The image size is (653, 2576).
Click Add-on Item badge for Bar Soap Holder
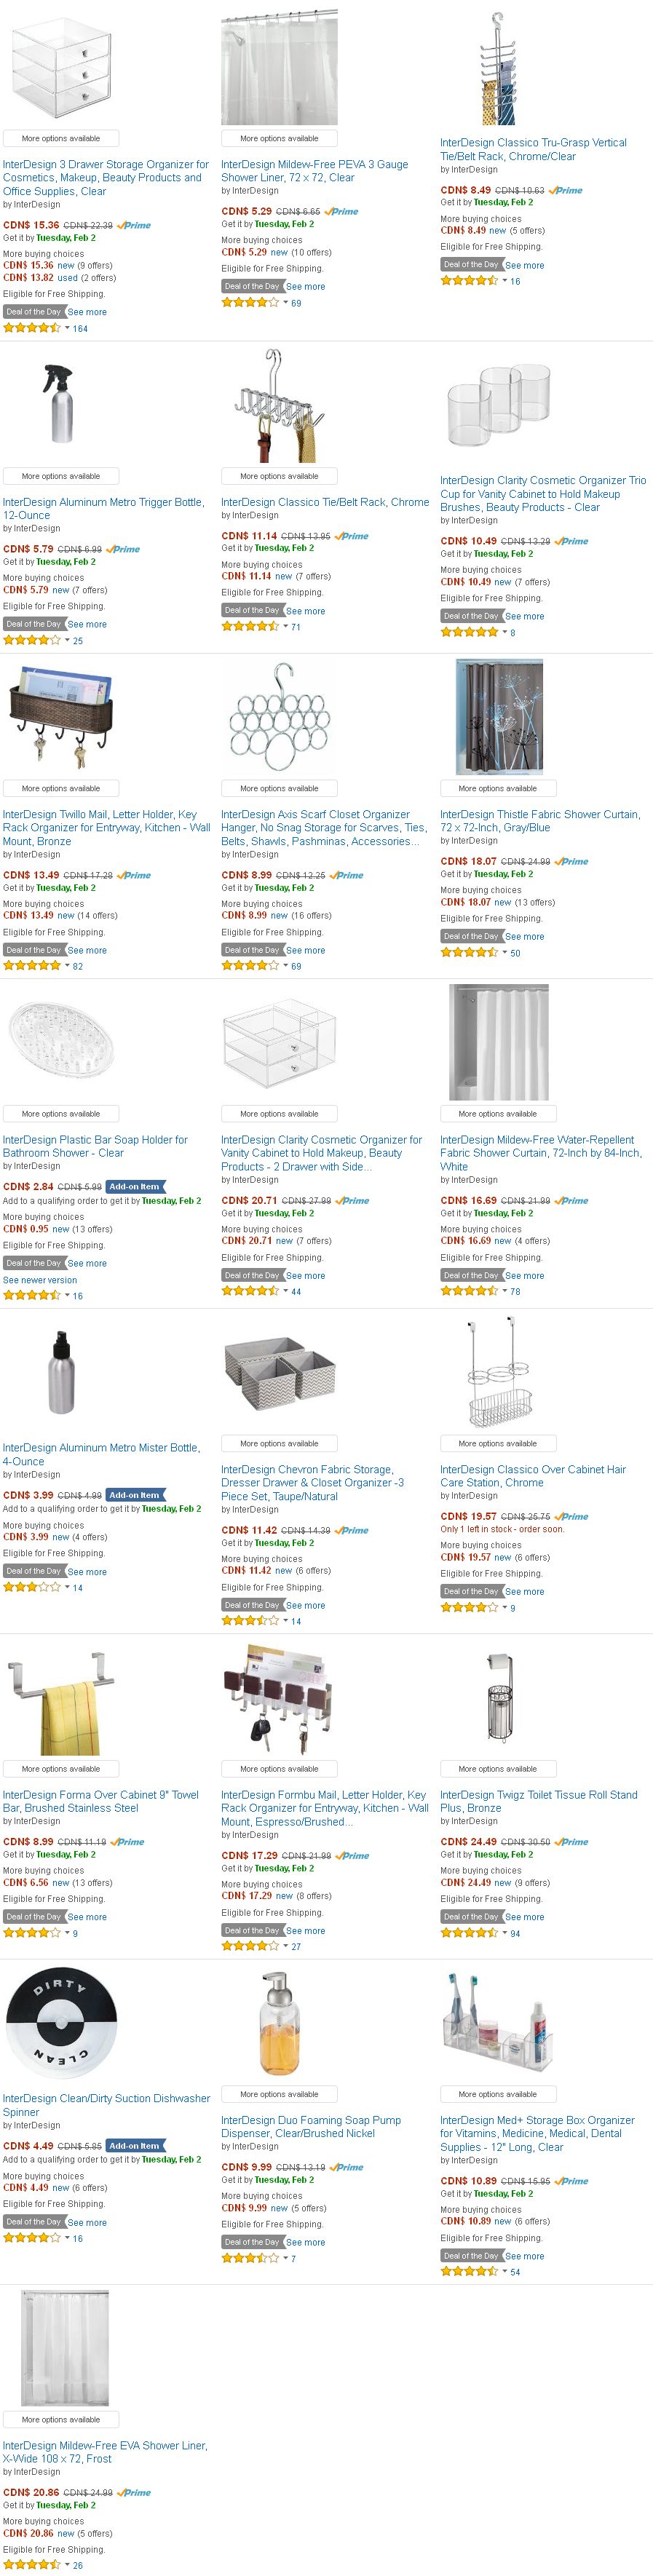pyautogui.click(x=134, y=1186)
